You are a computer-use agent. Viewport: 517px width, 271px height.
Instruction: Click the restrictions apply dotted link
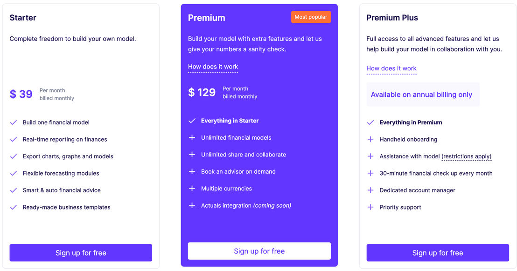tap(467, 156)
